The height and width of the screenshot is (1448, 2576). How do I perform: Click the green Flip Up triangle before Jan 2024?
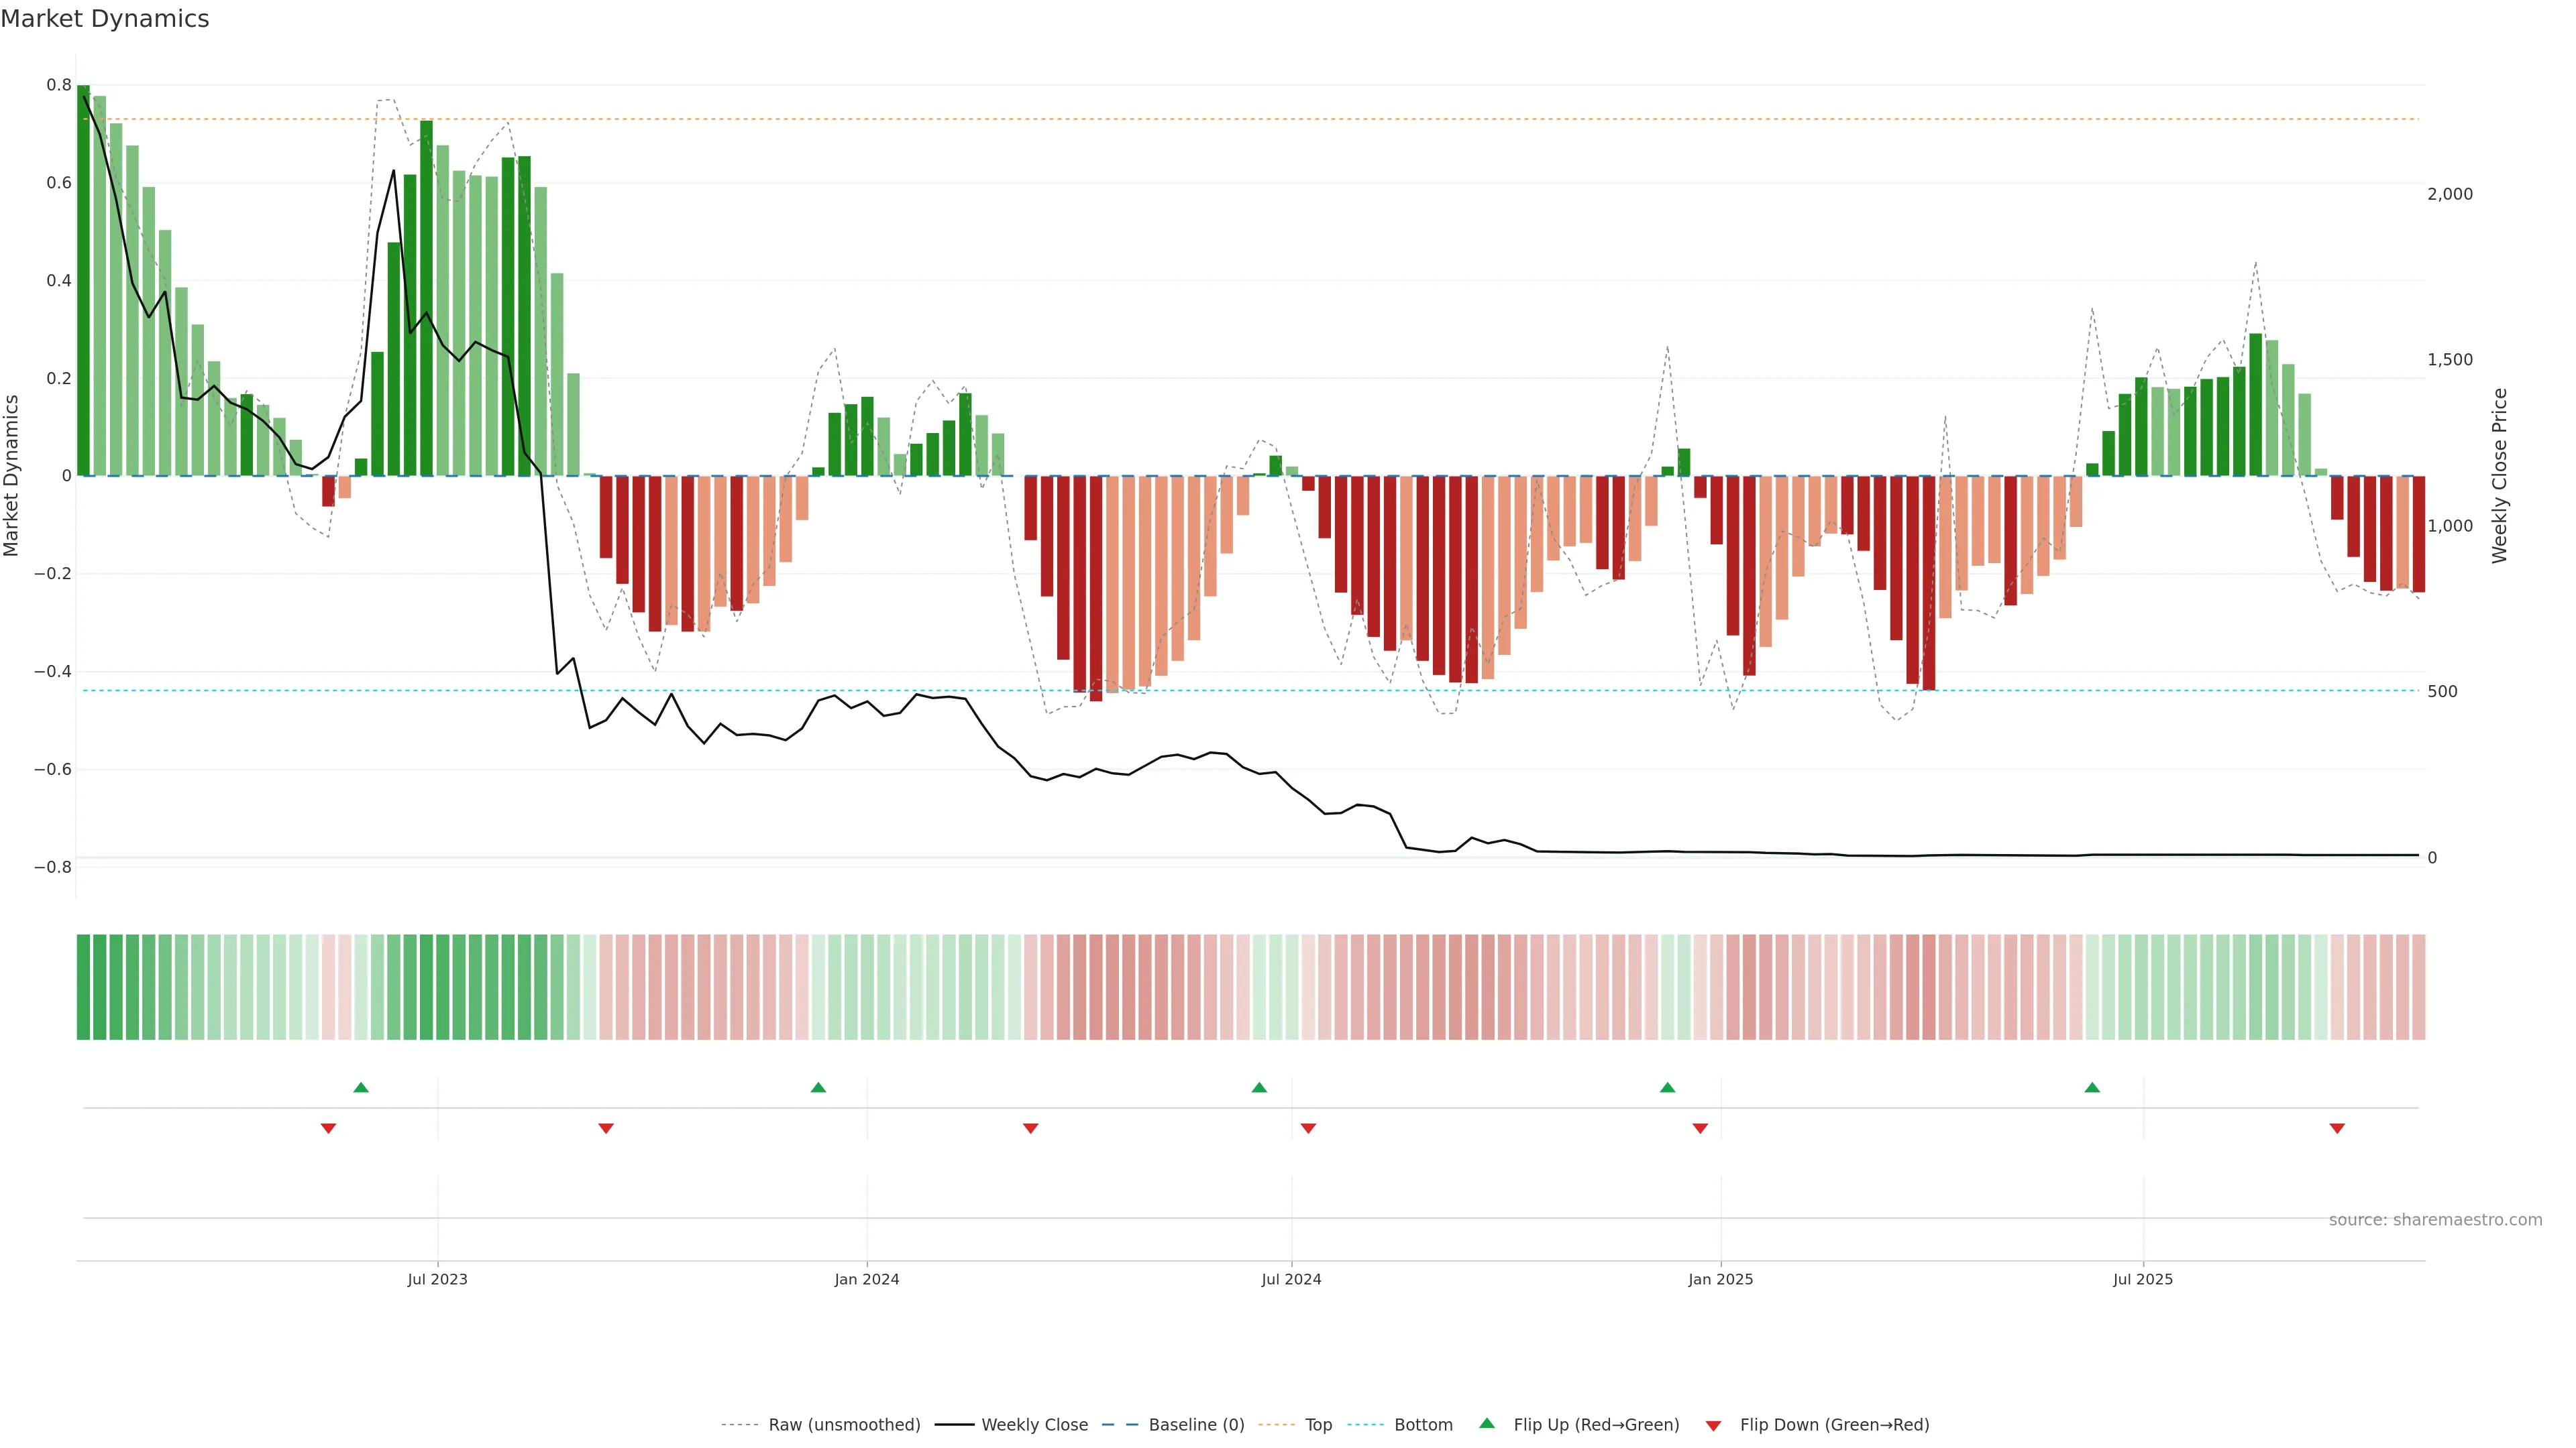818,1087
